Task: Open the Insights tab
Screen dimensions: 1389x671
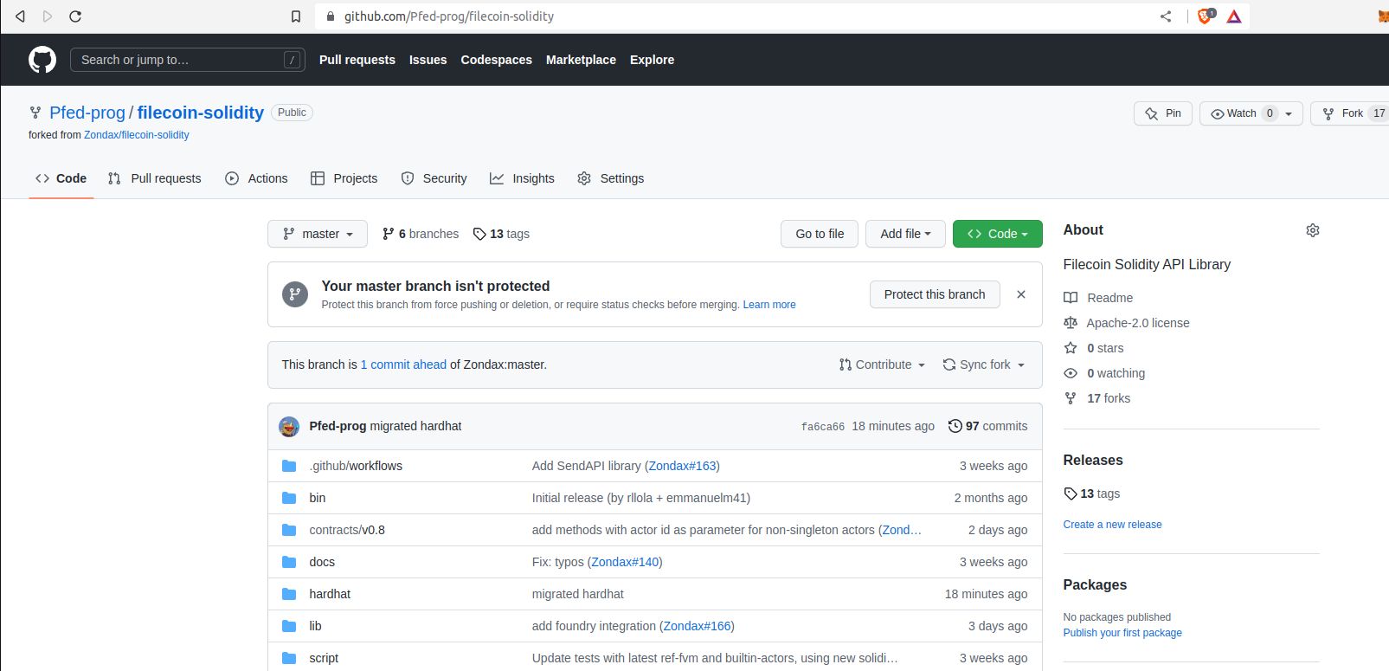Action: [522, 178]
